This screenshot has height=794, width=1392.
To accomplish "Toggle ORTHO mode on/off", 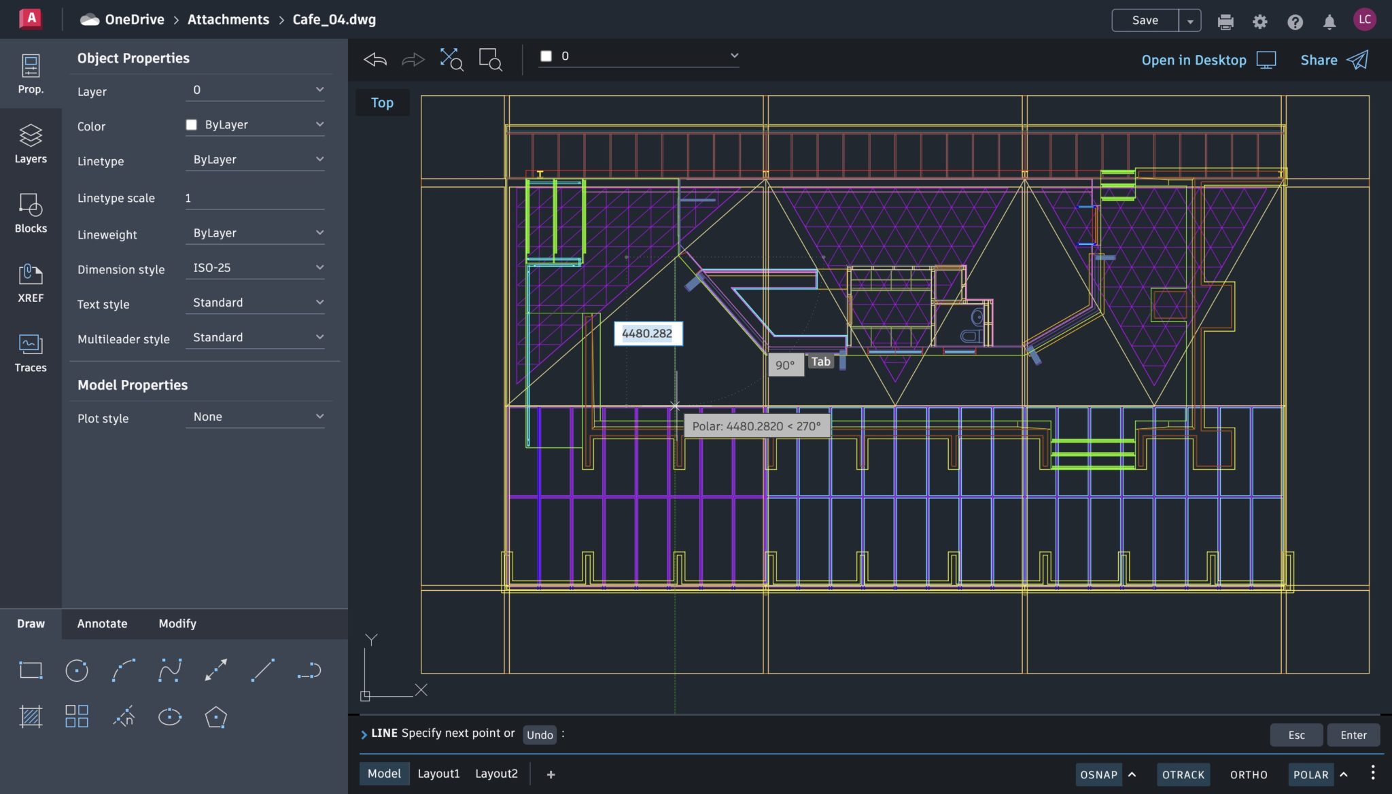I will point(1249,773).
